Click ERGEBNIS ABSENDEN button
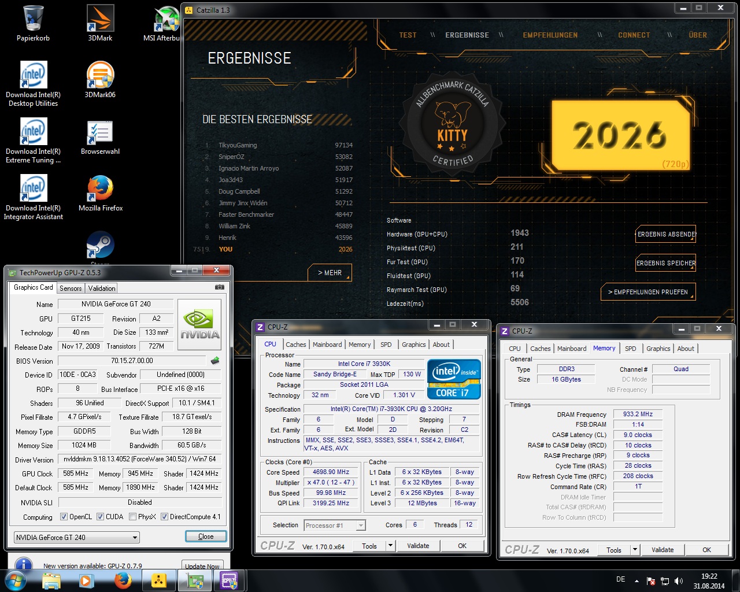This screenshot has height=592, width=740. click(x=666, y=234)
